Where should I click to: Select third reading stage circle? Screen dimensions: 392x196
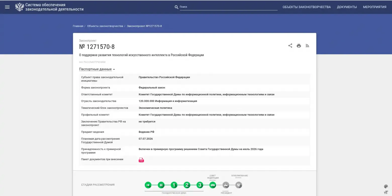pos(200,185)
